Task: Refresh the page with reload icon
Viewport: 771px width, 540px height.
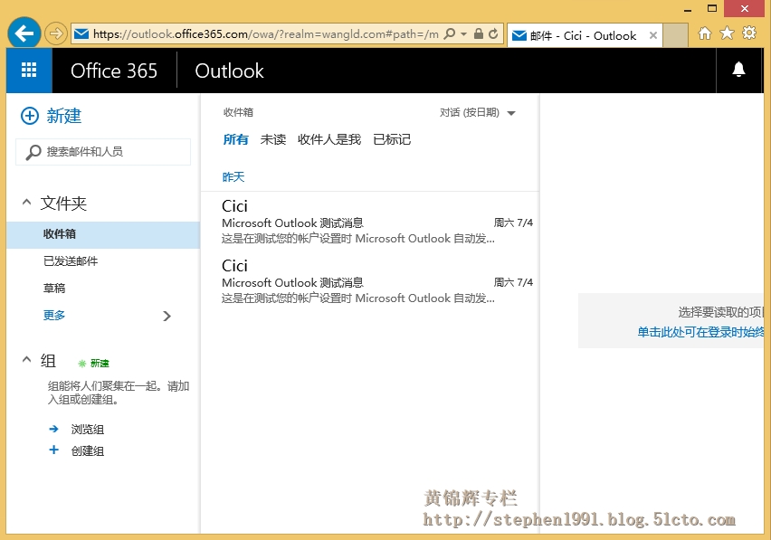Action: click(493, 33)
